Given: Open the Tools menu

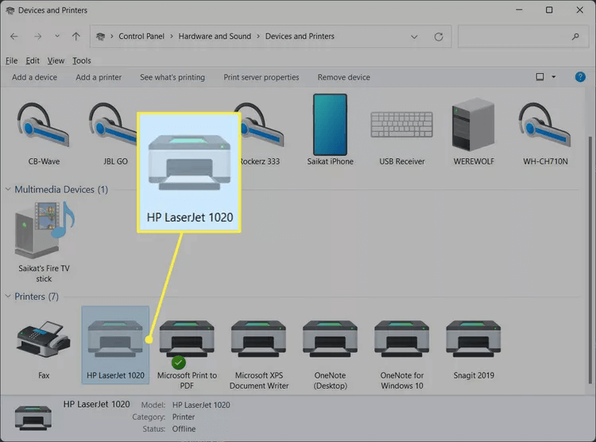Looking at the screenshot, I should point(82,60).
